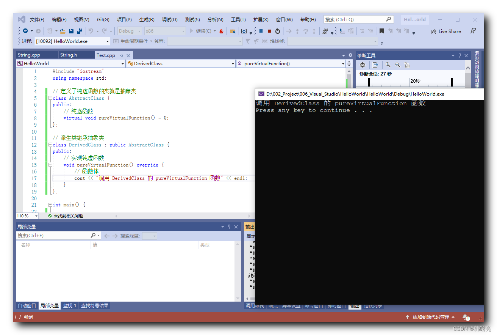Pause debugging with the Break All icon
This screenshot has width=497, height=335.
pos(261,31)
